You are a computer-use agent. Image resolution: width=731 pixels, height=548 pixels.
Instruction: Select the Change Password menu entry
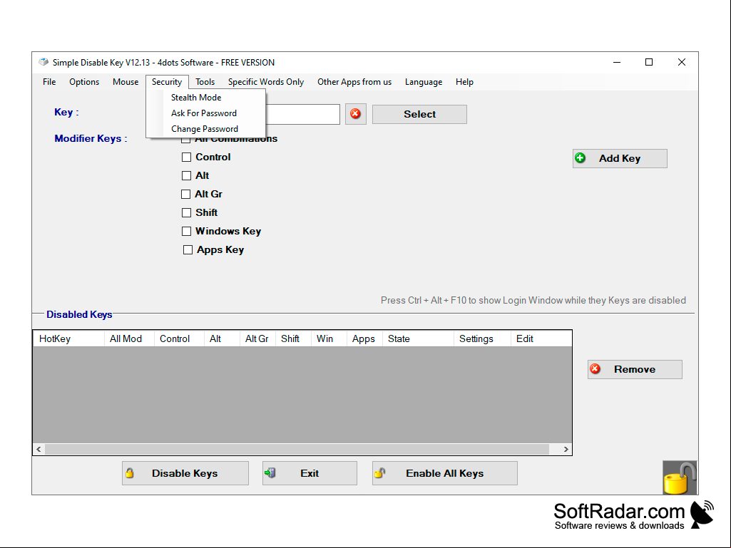click(x=205, y=129)
